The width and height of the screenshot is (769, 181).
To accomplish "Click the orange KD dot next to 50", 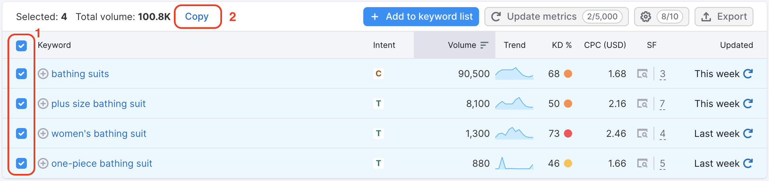I will coord(568,104).
